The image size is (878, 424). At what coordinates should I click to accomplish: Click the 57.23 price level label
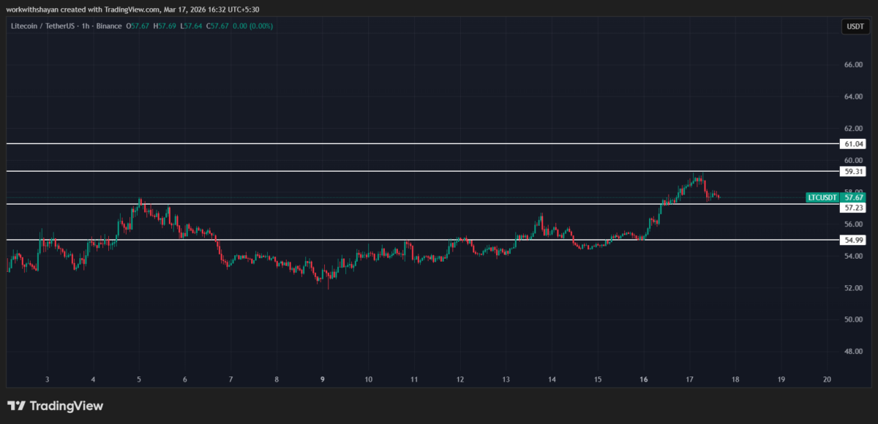tap(854, 208)
